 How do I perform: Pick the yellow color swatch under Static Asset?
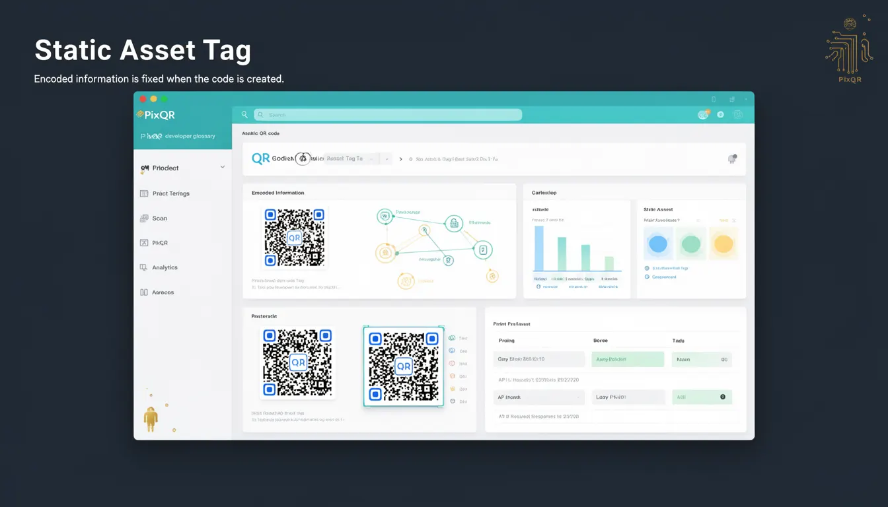723,244
